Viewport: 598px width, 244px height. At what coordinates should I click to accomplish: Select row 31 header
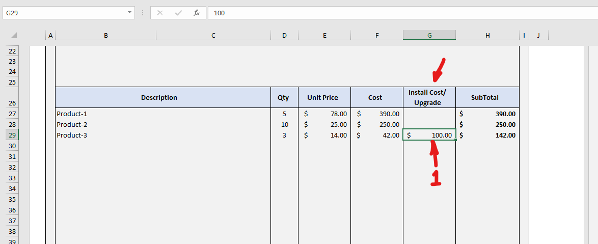(12, 156)
